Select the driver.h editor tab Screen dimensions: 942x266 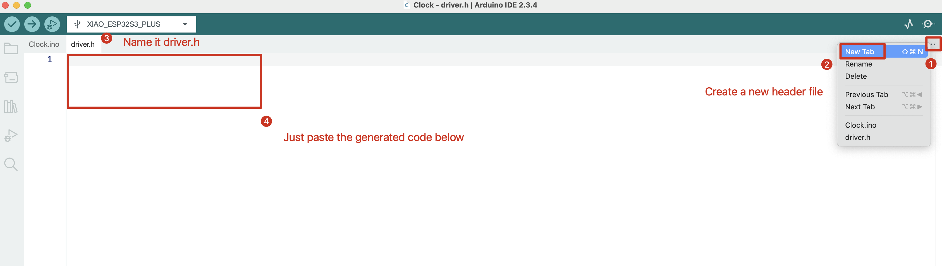pos(83,45)
